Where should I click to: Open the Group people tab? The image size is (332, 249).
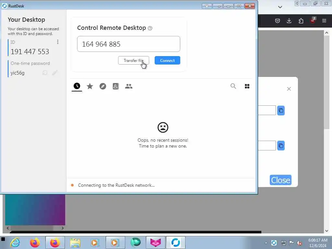128,86
